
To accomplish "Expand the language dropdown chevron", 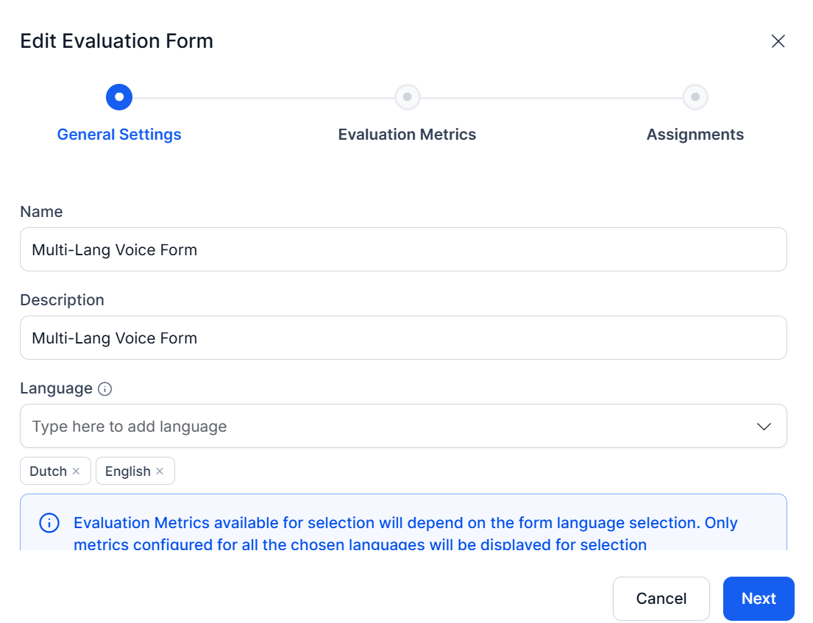I will 764,427.
